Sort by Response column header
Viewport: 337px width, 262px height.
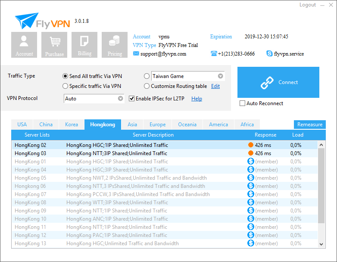pos(265,135)
